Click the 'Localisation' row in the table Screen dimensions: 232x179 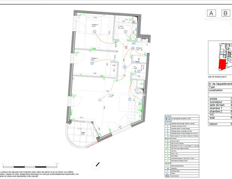coord(220,90)
